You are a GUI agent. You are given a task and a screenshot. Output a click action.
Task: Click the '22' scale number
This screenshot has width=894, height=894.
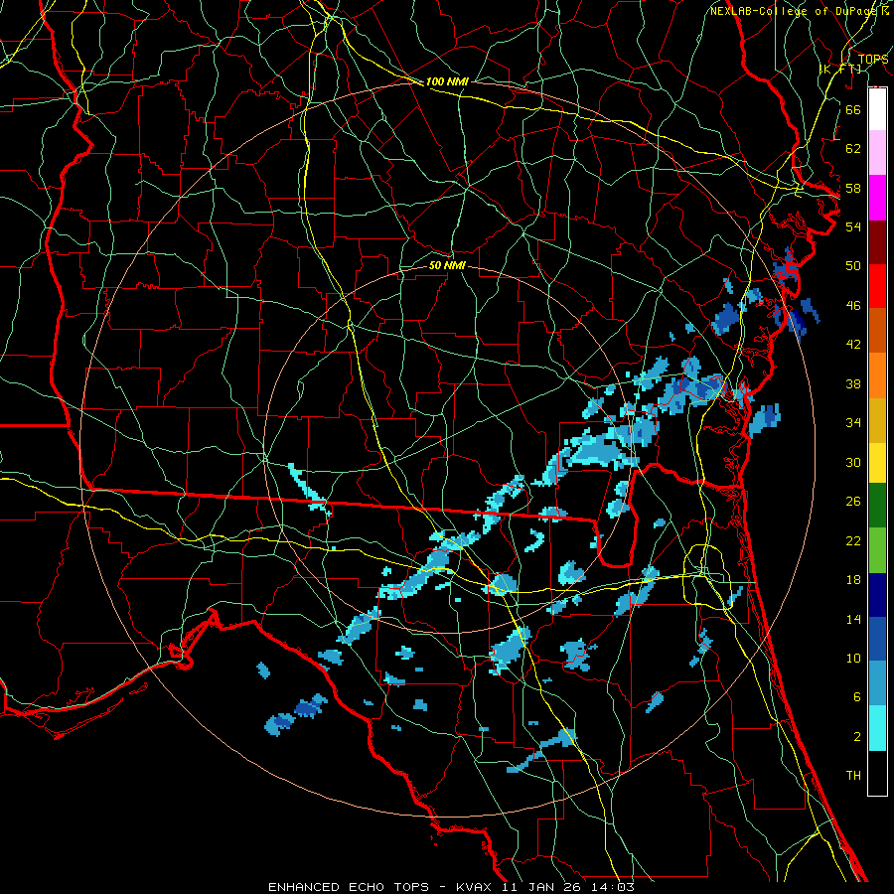[853, 540]
